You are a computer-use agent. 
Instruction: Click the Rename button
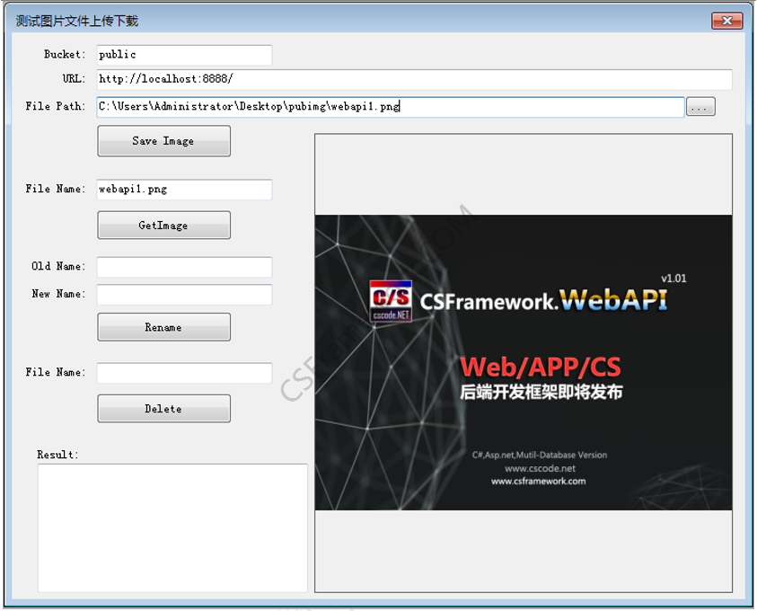click(x=163, y=327)
